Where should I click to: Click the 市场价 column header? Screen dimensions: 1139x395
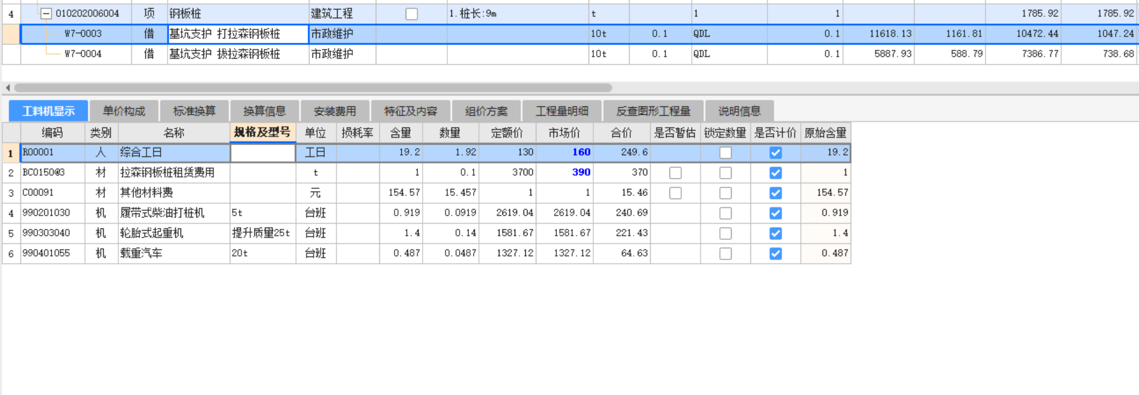point(564,133)
